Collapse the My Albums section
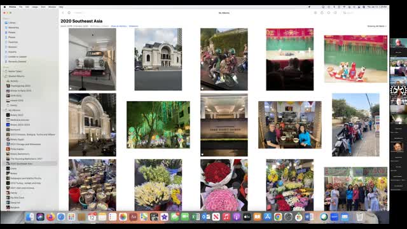 pos(4,110)
